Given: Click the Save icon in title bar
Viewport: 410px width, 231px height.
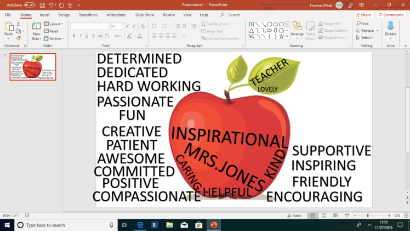Looking at the screenshot, I should 42,5.
